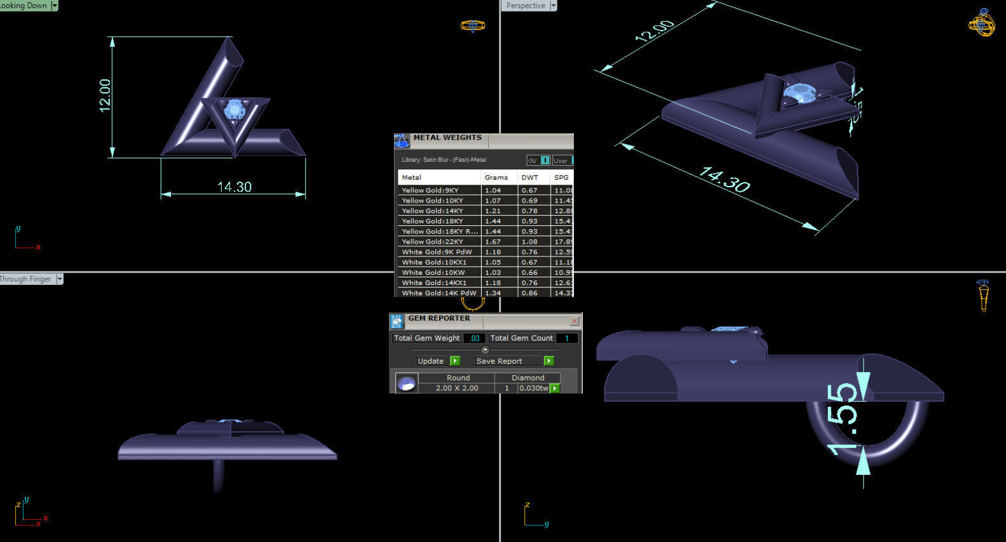Click the SPG column header

[562, 178]
